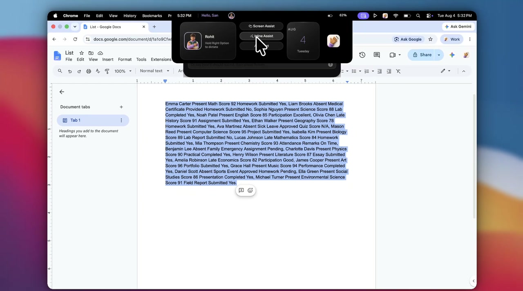This screenshot has width=523, height=291.
Task: Show the side panel chevron at bottom right
Action: coord(474,281)
